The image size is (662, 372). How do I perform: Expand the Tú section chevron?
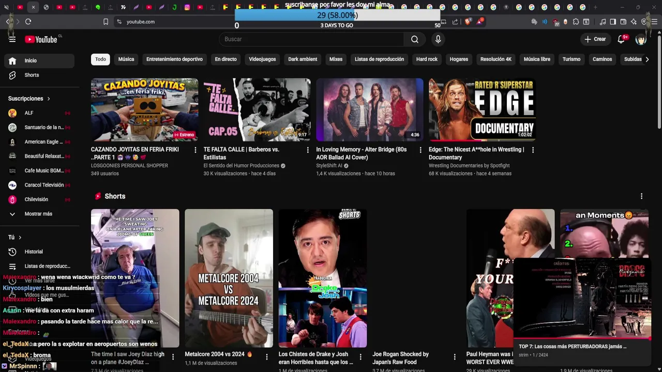point(20,238)
